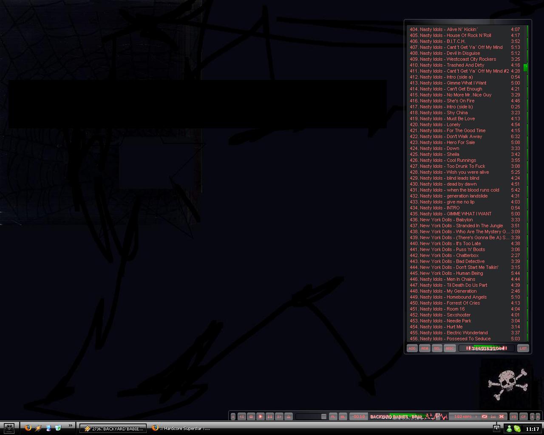
Task: Launch Firefox from quick launch
Action: [28, 428]
